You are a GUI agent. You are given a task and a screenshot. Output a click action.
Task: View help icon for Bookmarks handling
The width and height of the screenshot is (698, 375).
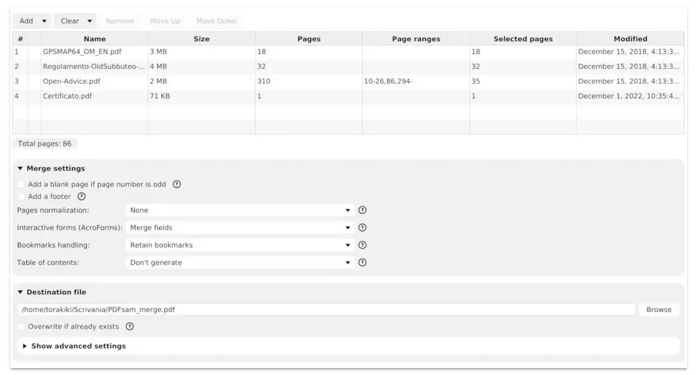pos(362,245)
